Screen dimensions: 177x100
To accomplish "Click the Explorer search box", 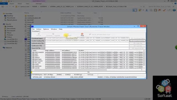I will (162, 7).
